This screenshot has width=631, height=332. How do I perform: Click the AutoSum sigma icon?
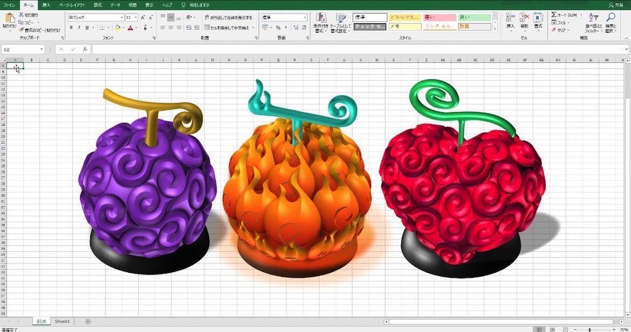pos(554,14)
